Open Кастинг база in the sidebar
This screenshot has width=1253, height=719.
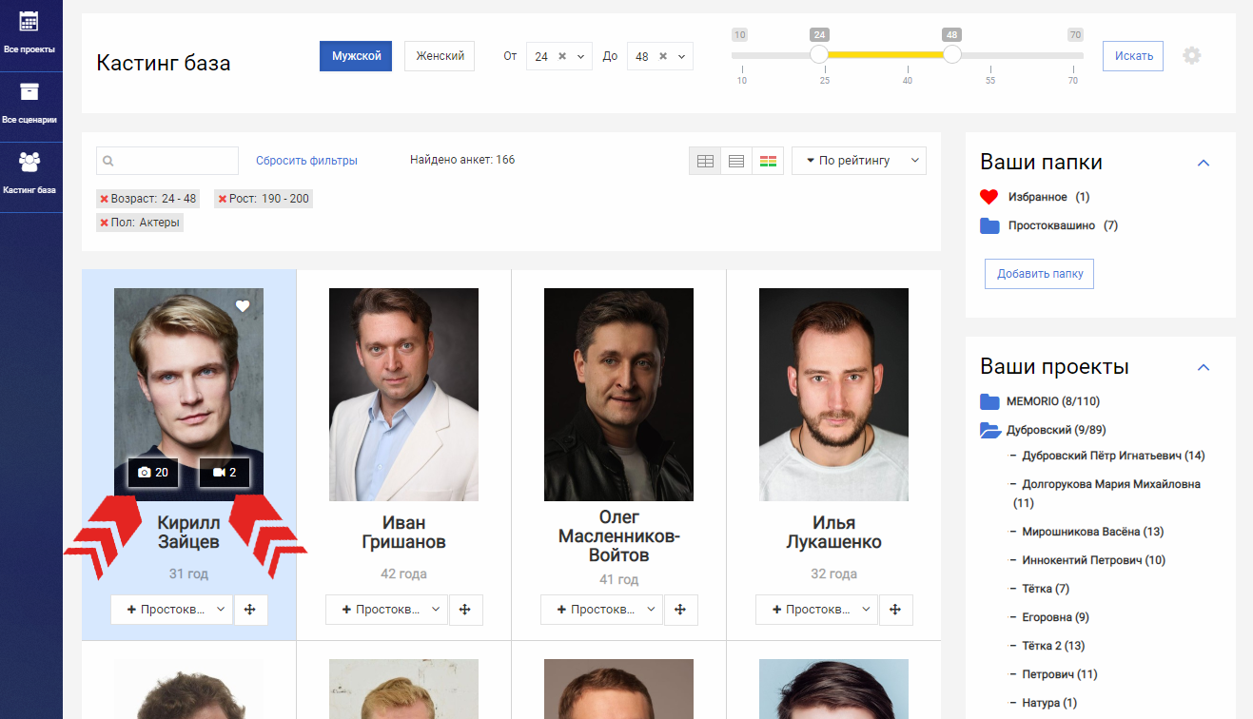[30, 176]
